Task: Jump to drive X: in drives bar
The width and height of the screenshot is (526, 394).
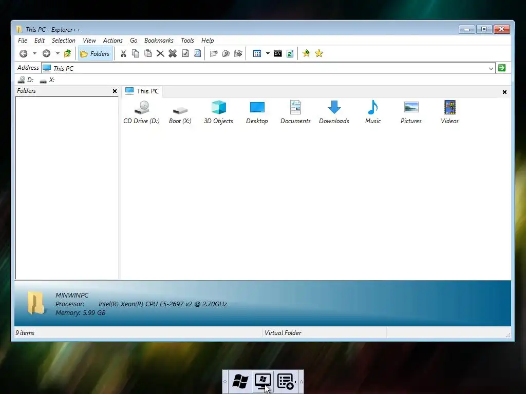Action: 47,80
